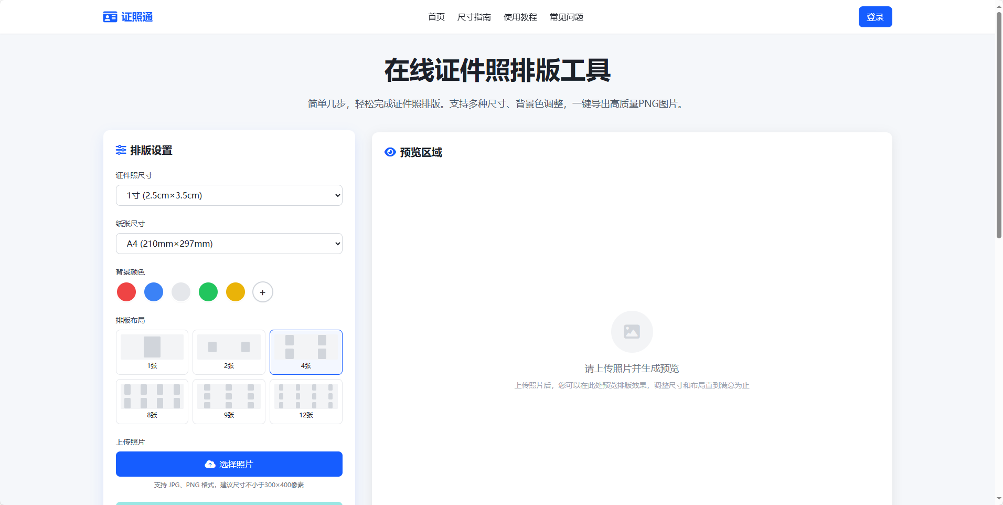
Task: Open 尺寸指南 navigation item
Action: pyautogui.click(x=474, y=17)
